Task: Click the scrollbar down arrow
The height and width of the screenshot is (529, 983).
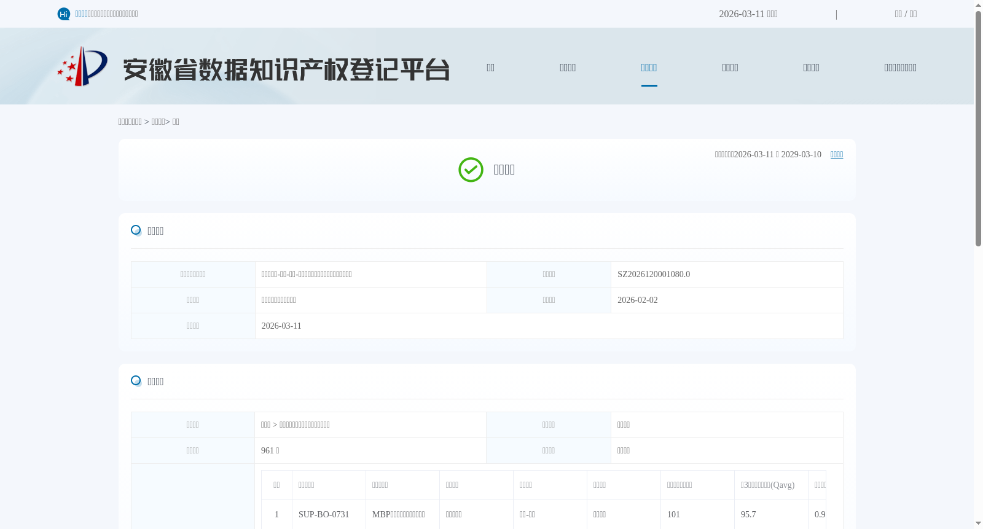Action: tap(978, 523)
